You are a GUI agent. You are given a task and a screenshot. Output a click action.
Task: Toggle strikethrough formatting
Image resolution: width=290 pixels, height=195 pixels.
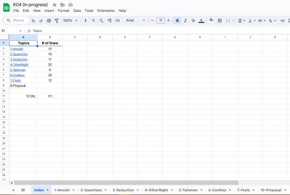click(193, 20)
